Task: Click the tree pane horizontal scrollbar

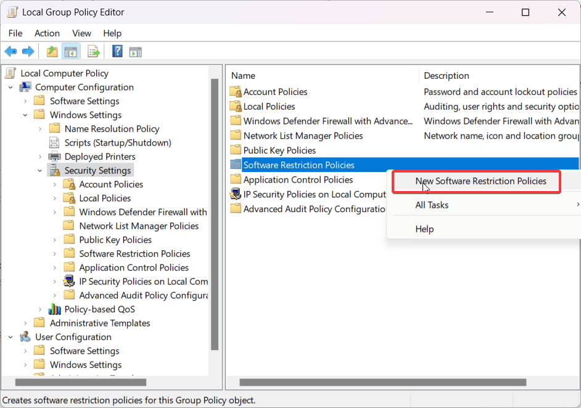Action: coord(80,382)
